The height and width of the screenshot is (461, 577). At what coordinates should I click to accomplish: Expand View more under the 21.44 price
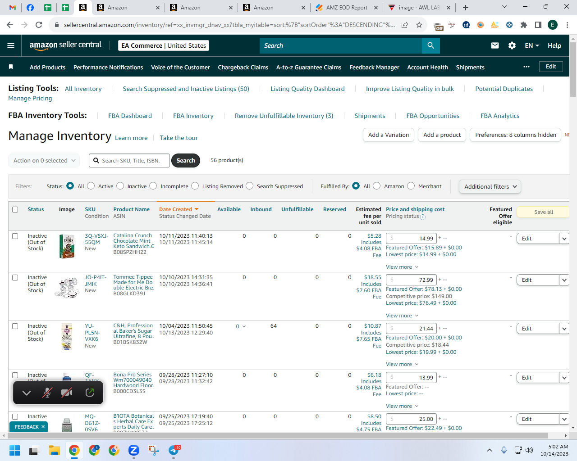click(x=402, y=364)
